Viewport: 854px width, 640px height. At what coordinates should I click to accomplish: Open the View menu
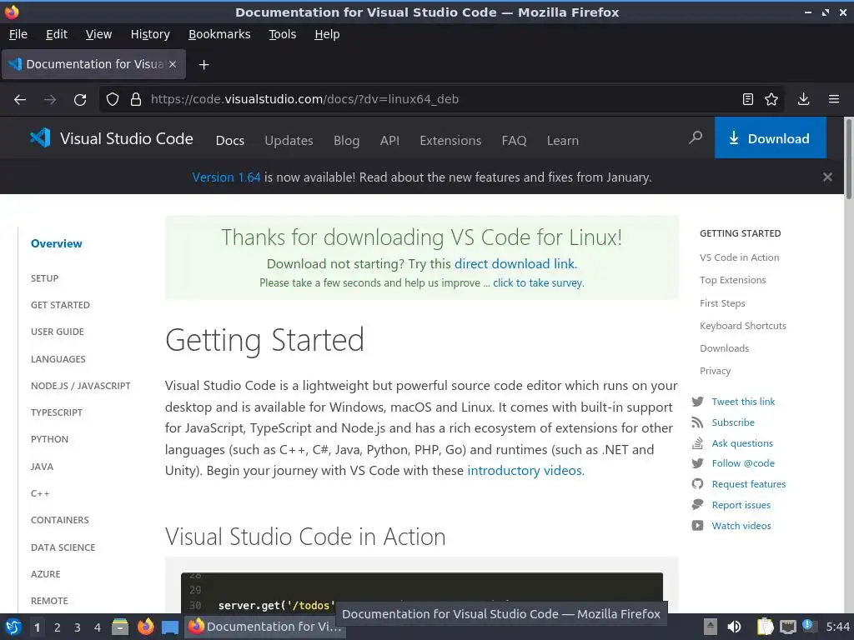click(98, 34)
